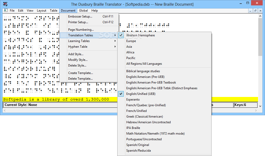
Task: Click the vertical scrollbar down arrow
Action: (x=260, y=106)
